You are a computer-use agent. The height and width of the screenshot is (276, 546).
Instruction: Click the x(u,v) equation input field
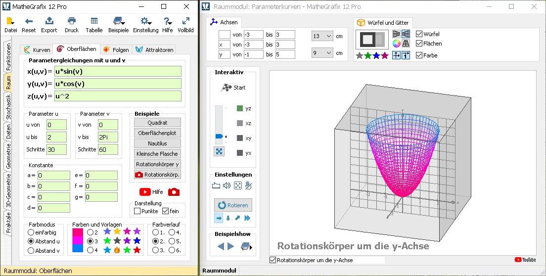[118, 71]
